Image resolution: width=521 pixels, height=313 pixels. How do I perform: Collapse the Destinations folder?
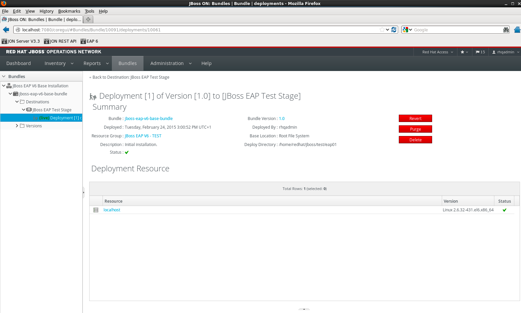pos(17,102)
